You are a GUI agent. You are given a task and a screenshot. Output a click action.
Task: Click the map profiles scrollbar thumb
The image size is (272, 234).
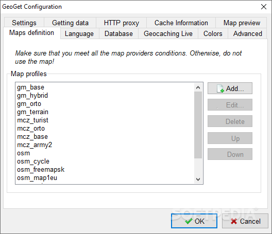coord(198,125)
